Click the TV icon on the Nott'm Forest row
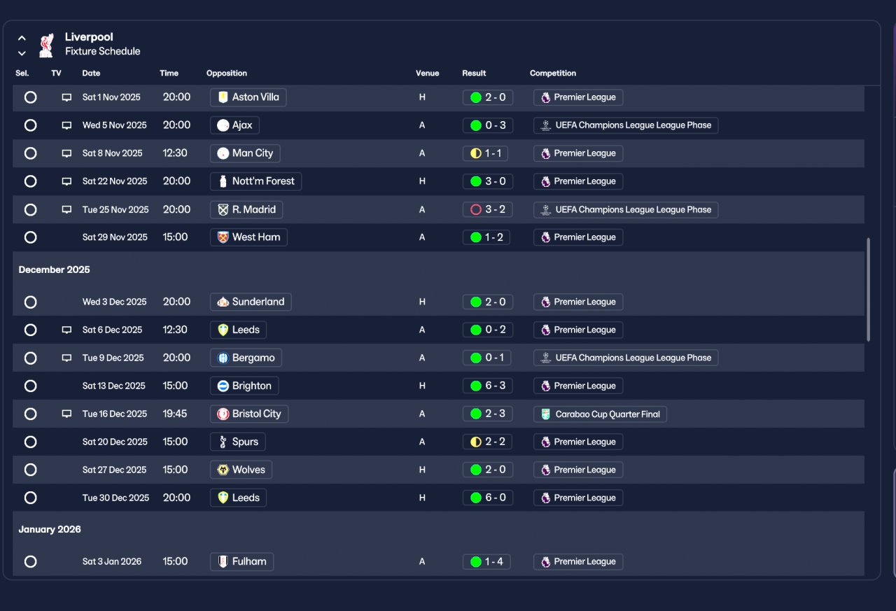The width and height of the screenshot is (896, 611). (66, 182)
